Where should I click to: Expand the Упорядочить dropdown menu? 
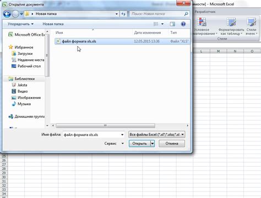[20, 24]
